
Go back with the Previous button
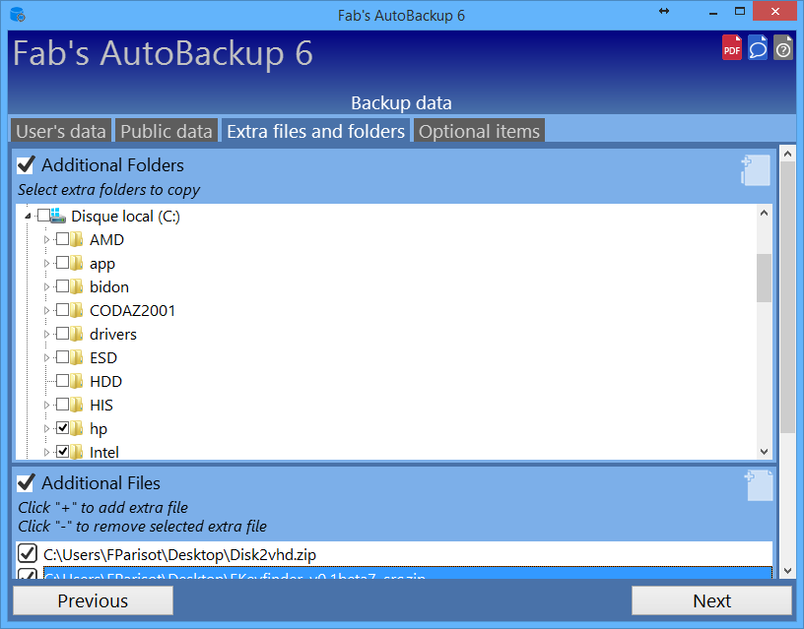click(93, 600)
